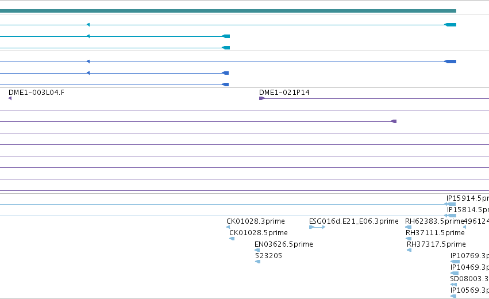The height and width of the screenshot is (299, 489).
Task: Select the exon box ending the top dark-blue transcript
Action: click(451, 62)
